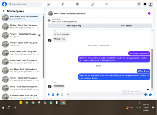Open the Ron conversation in the list
The image size is (157, 115).
tap(21, 18)
